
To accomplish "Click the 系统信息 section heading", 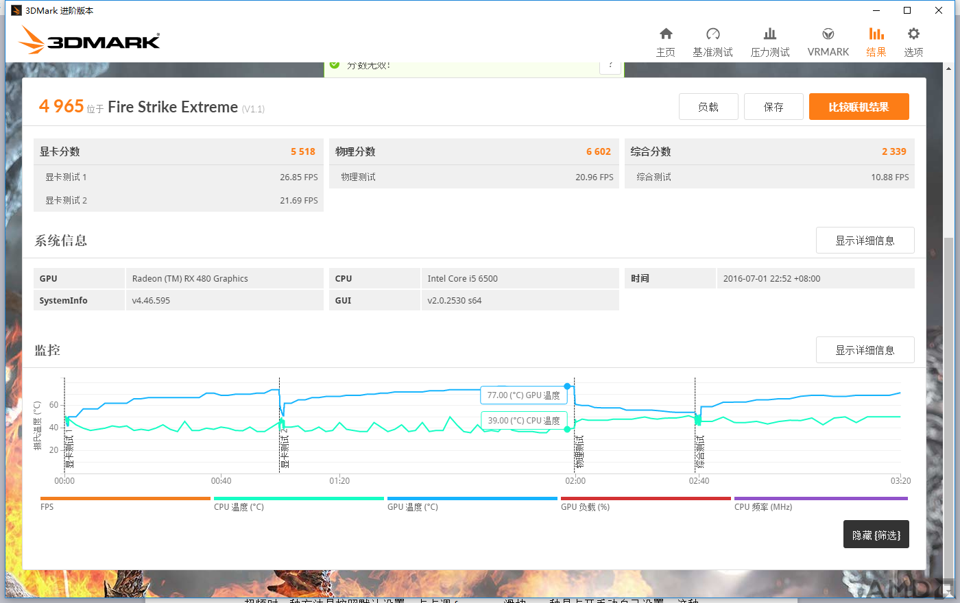I will [x=61, y=241].
